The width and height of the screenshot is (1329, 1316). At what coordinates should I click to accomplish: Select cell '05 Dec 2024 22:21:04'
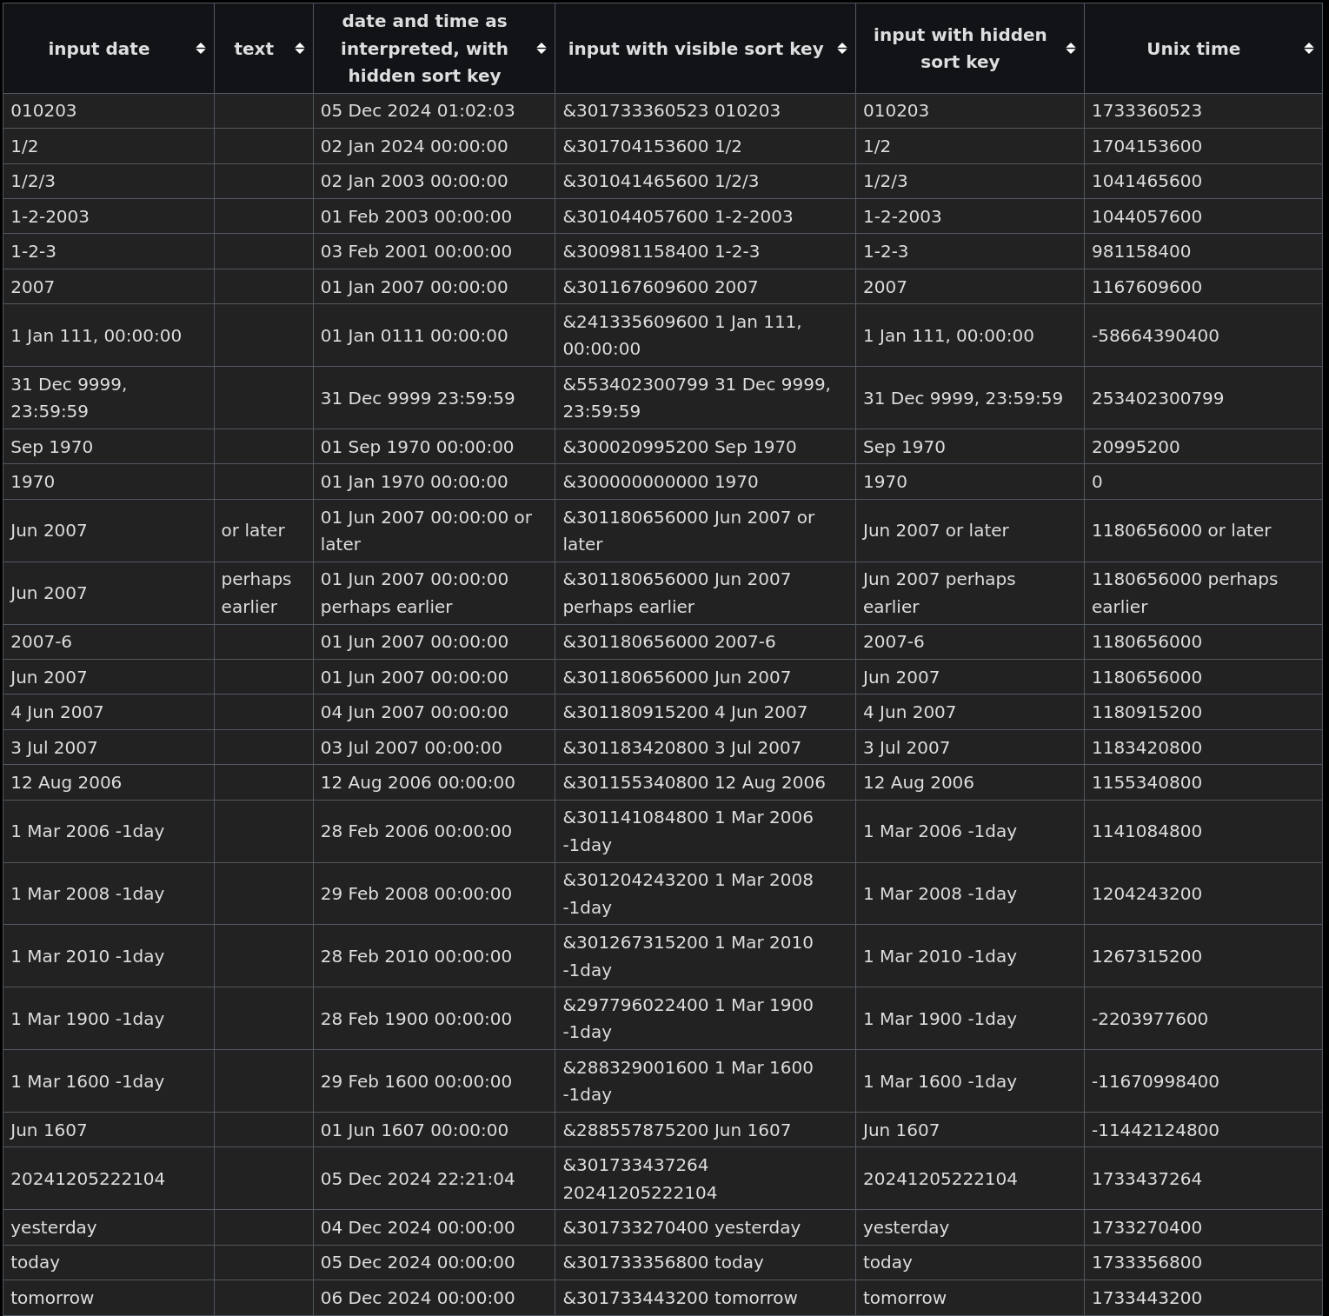pyautogui.click(x=434, y=1179)
